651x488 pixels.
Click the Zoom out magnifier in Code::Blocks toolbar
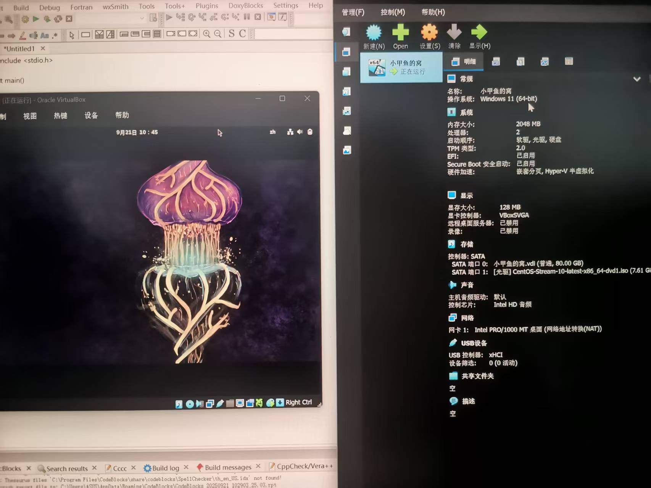pos(218,34)
